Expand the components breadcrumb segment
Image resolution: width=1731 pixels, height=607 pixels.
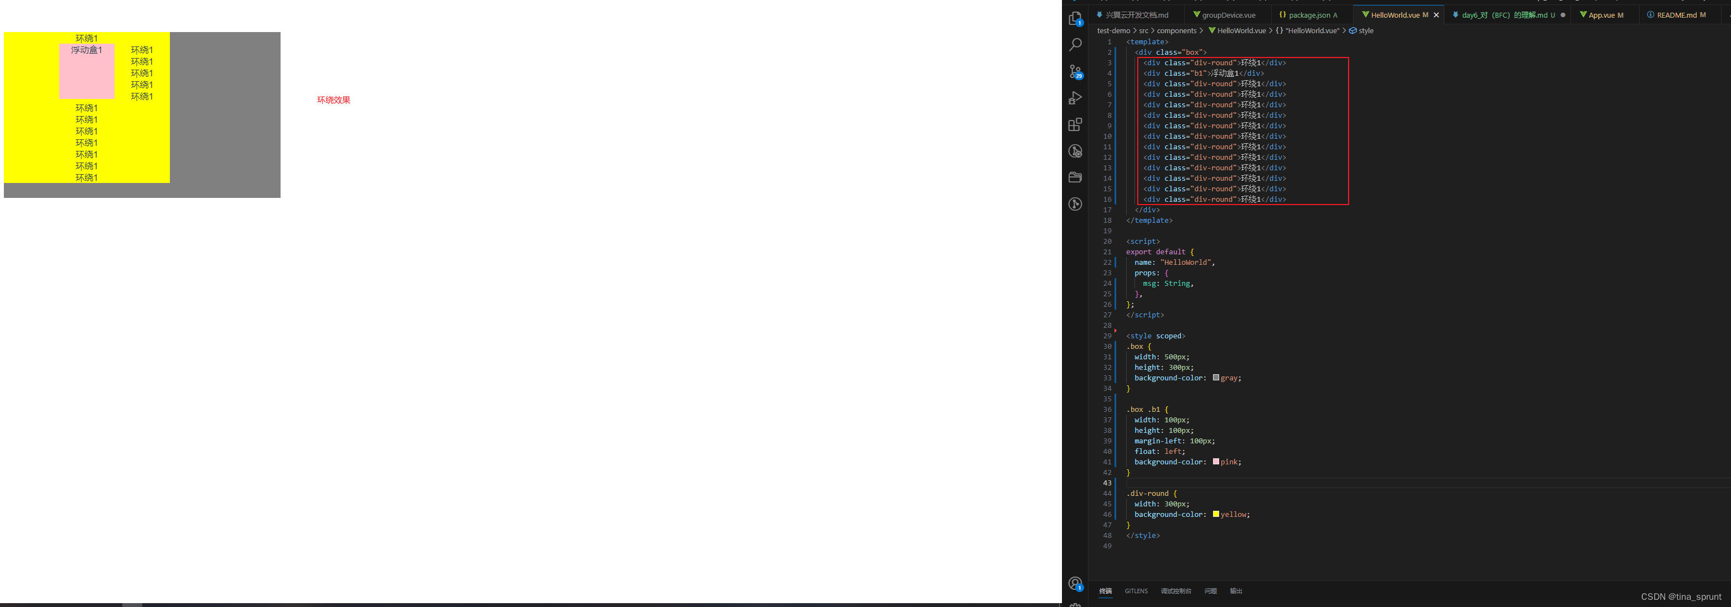1176,31
